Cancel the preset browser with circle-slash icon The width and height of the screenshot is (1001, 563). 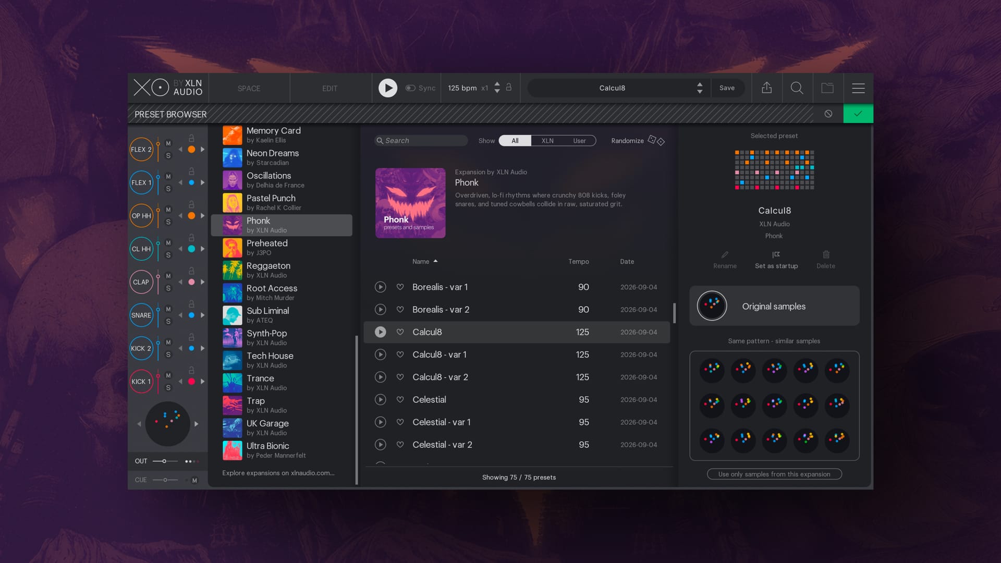[x=828, y=114]
